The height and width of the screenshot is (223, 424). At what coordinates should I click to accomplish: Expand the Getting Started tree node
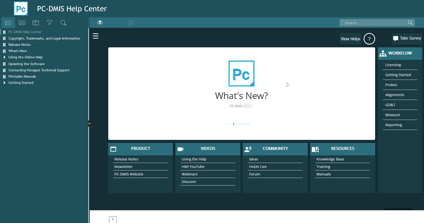click(x=5, y=83)
